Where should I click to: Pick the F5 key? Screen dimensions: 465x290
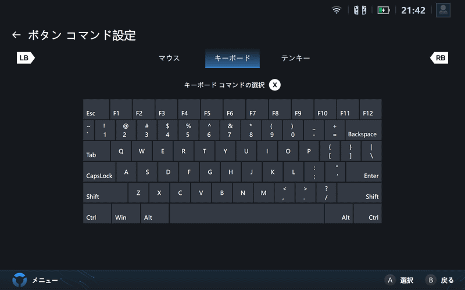212,109
